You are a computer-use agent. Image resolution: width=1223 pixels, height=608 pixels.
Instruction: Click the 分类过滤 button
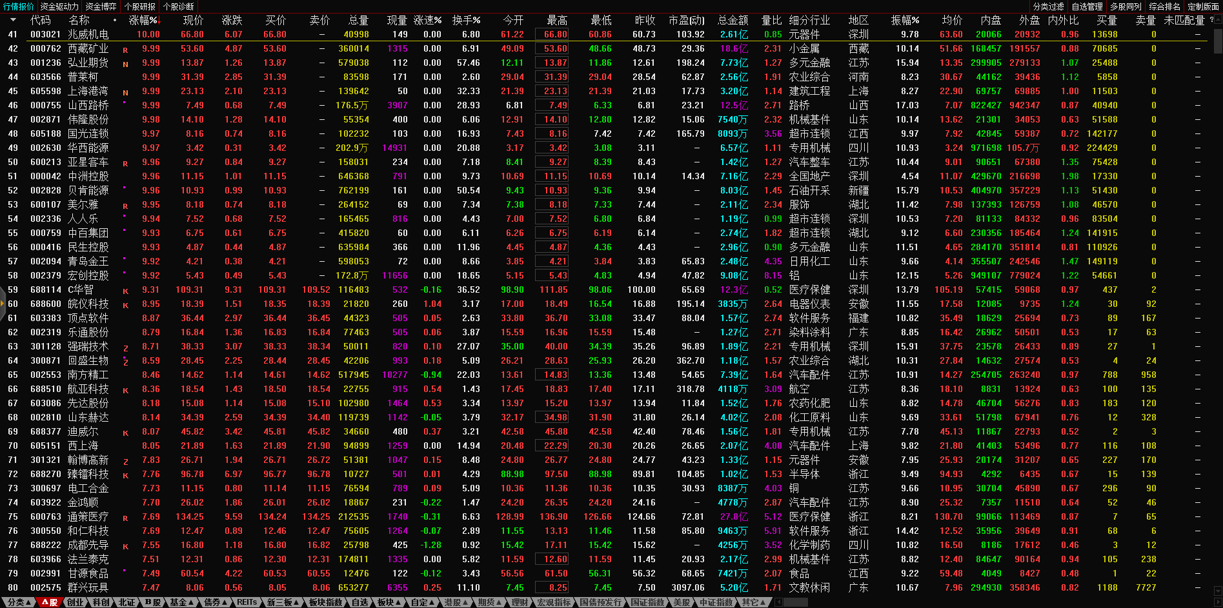tap(1048, 6)
